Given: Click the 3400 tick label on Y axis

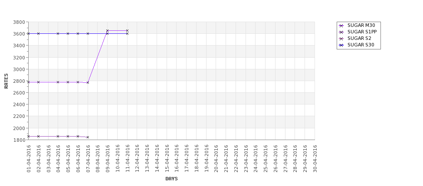Looking at the screenshot, I should click(x=19, y=46).
